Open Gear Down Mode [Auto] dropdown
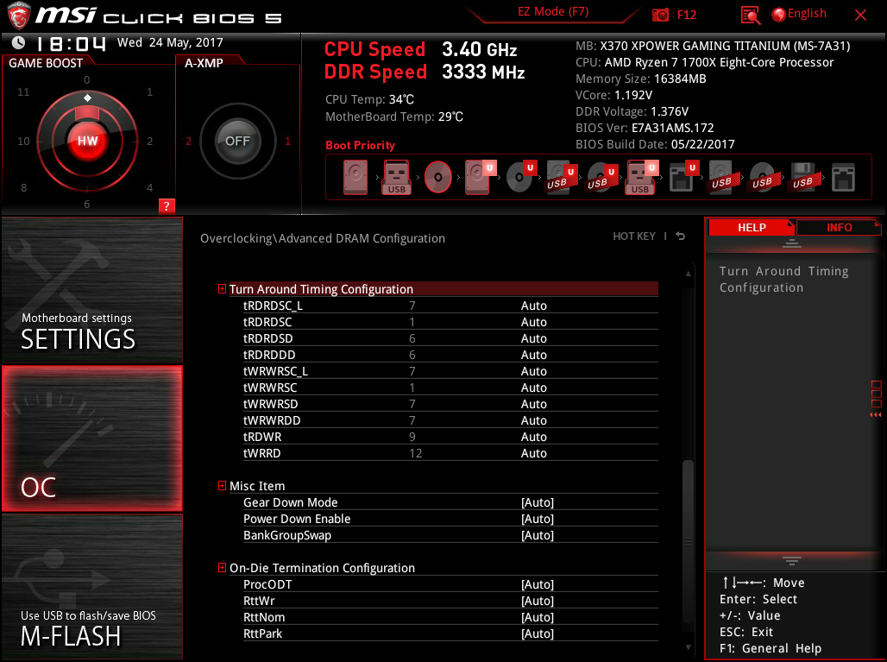The image size is (887, 662). coord(538,502)
